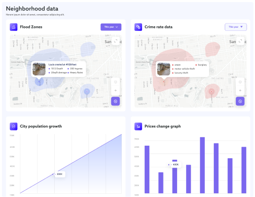Click the "City population growth" title
This screenshot has height=197, width=255.
click(41, 126)
